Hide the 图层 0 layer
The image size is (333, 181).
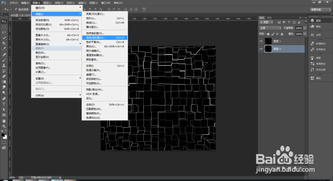[x=261, y=49]
